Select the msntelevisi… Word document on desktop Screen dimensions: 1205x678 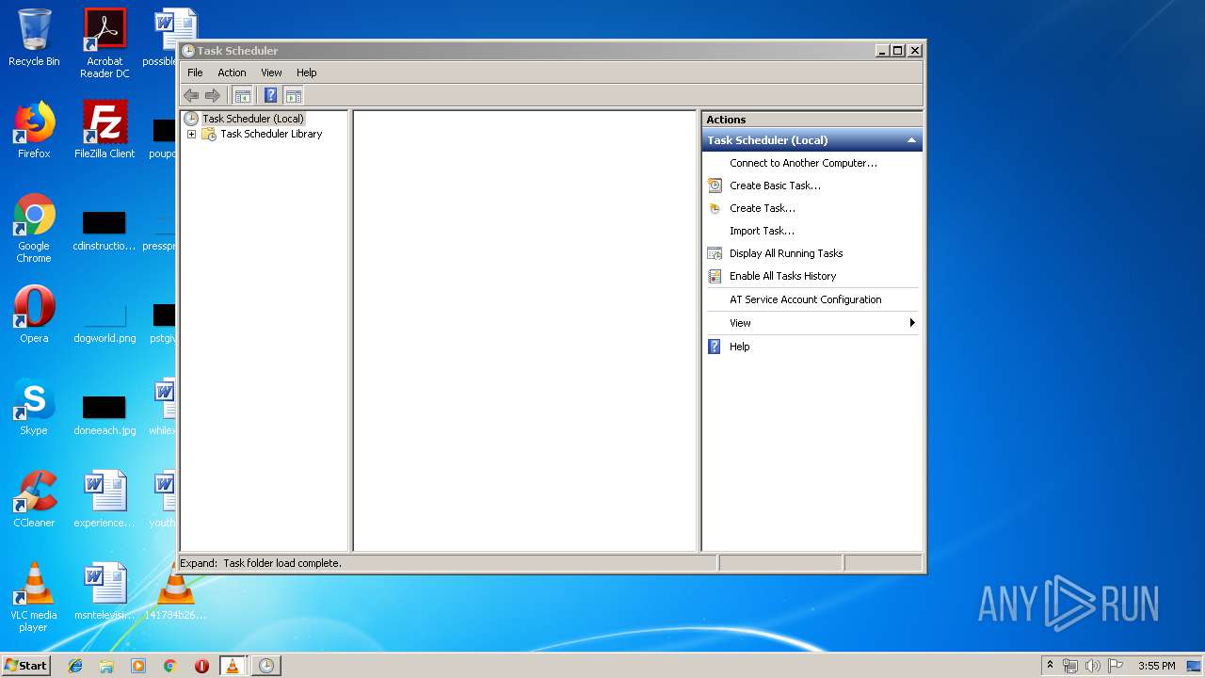click(104, 591)
